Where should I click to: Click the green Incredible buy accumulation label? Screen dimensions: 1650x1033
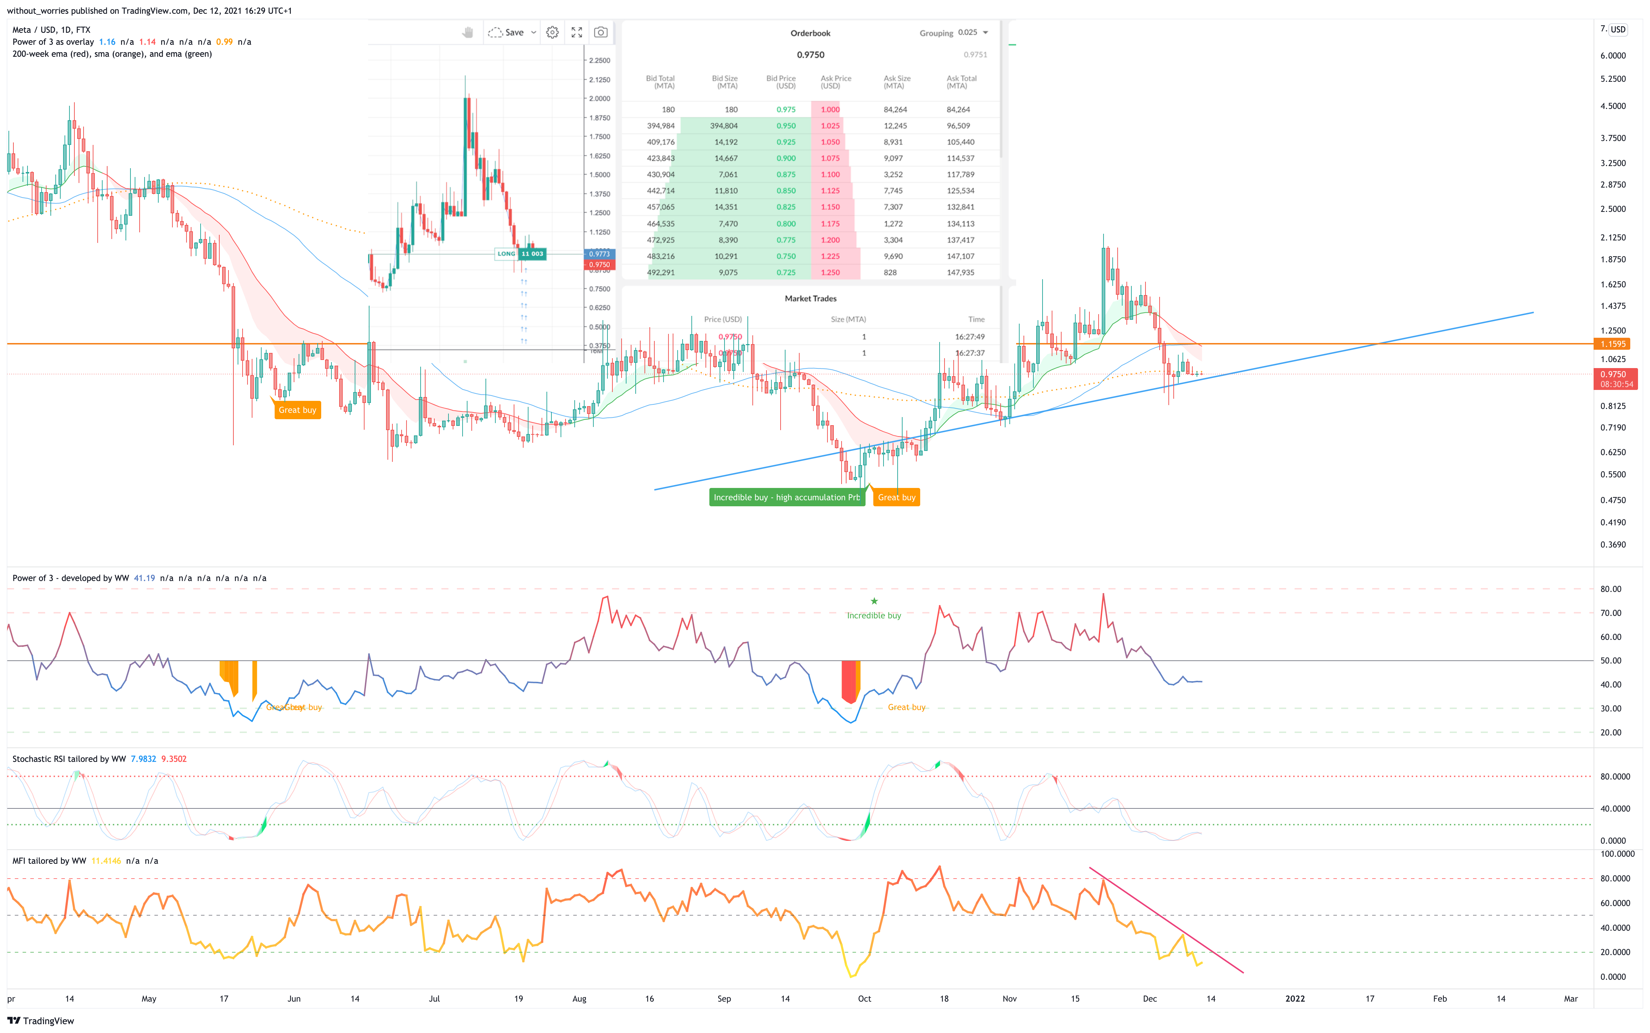click(787, 497)
